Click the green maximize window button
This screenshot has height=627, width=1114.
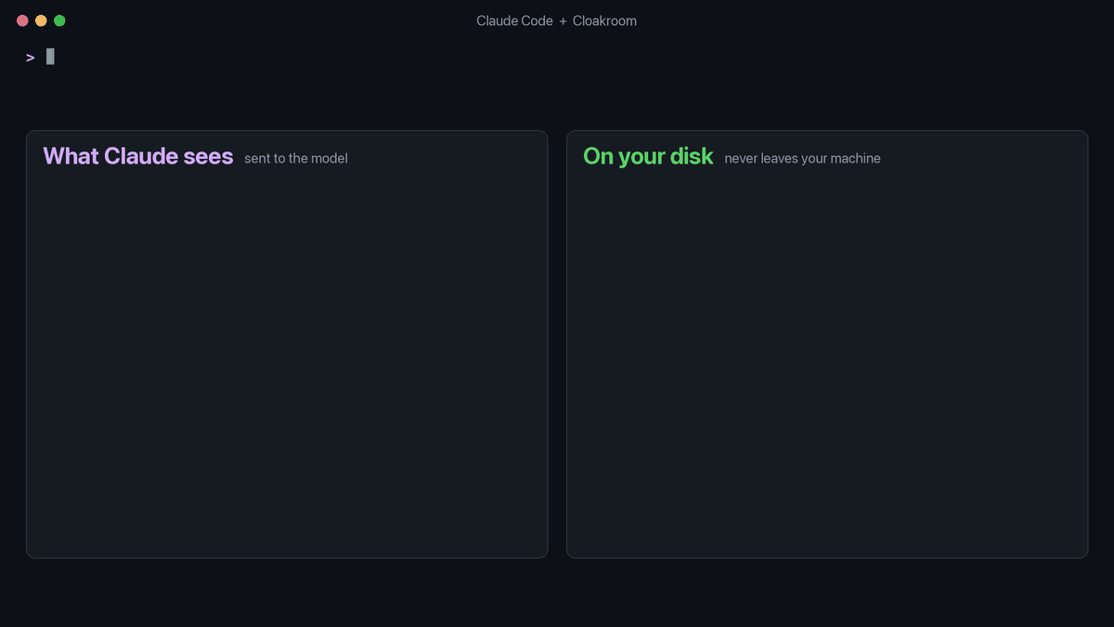pos(59,20)
